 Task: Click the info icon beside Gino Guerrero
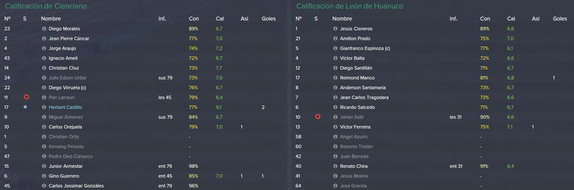44,176
